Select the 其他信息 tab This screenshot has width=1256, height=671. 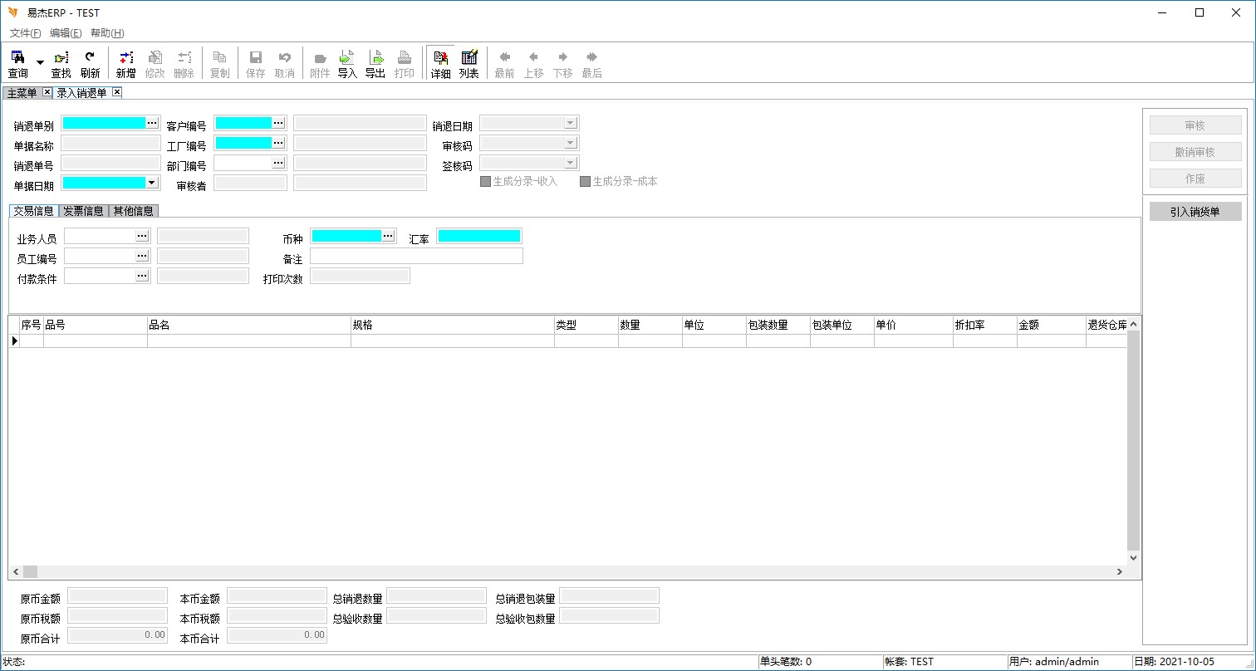133,211
